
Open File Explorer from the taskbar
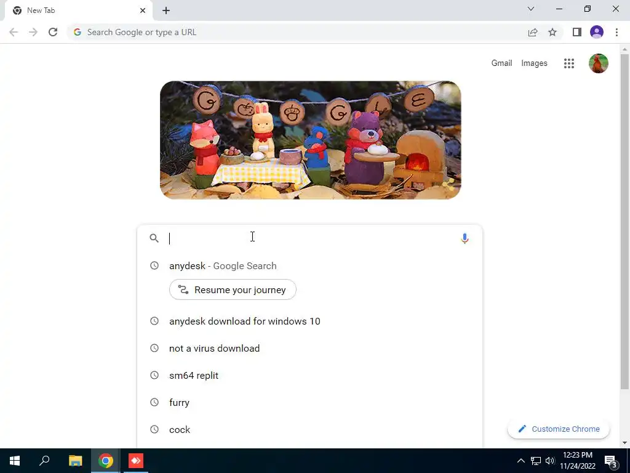pyautogui.click(x=75, y=461)
